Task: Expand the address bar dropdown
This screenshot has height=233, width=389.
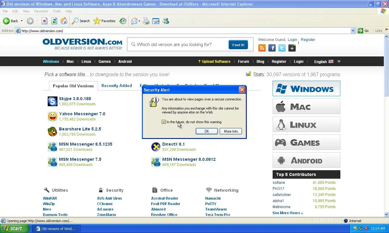Action: click(x=353, y=31)
